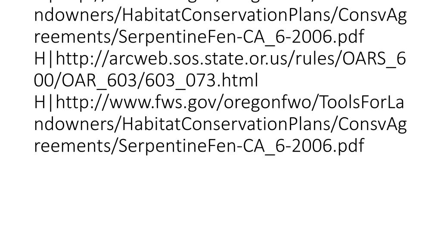Click reements at the start of the final line

click(x=72, y=146)
